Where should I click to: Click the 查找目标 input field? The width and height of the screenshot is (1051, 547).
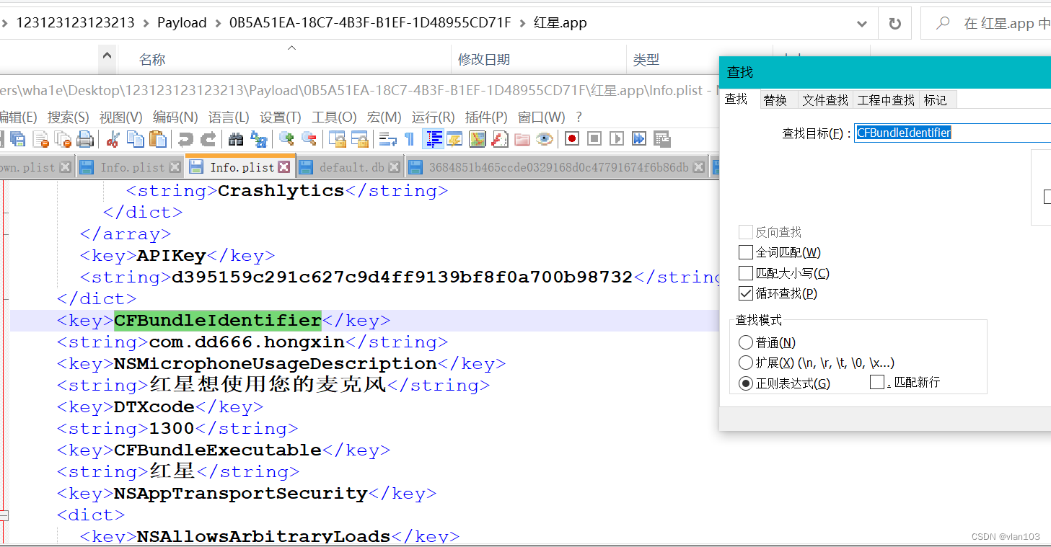click(952, 133)
